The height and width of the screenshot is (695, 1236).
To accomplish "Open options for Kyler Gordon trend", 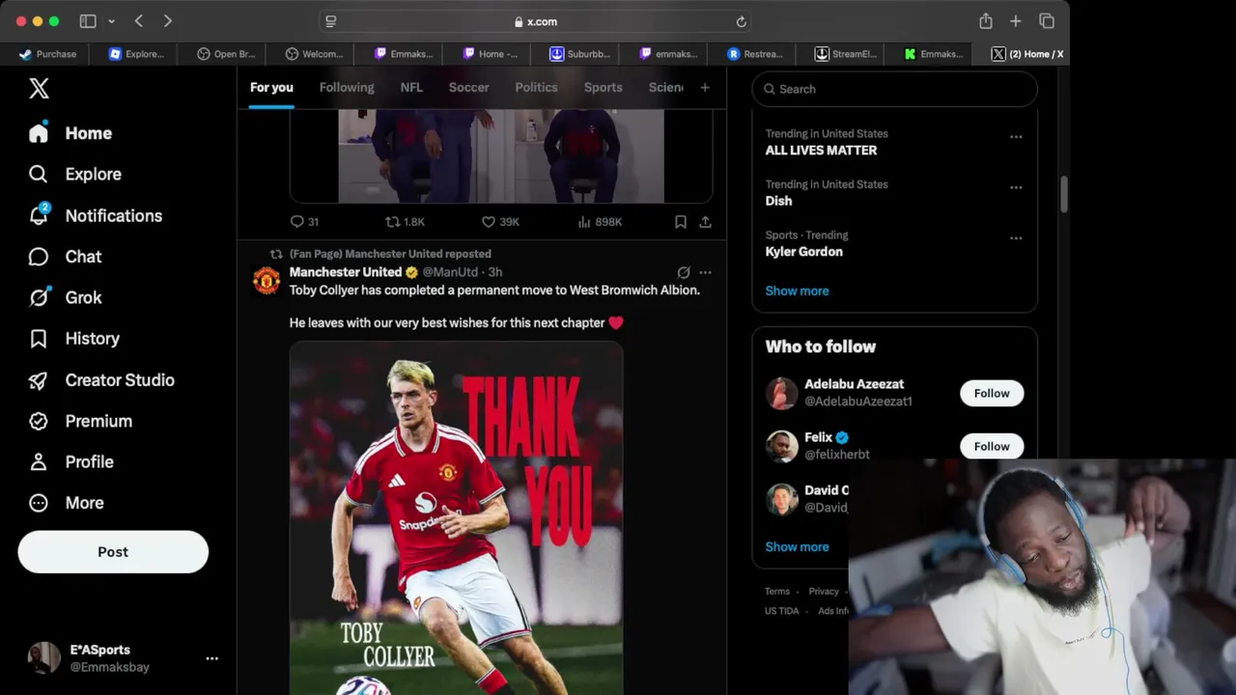I will [x=1016, y=238].
